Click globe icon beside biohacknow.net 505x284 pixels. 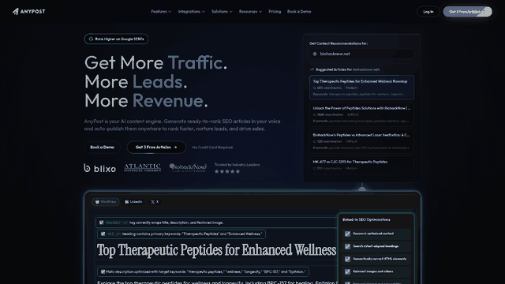(315, 54)
